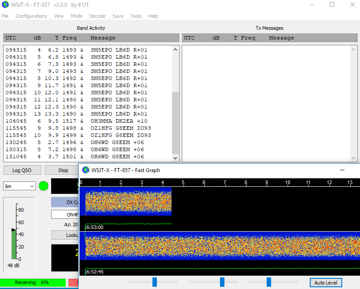The image size is (360, 289).
Task: Click the Receiving 6% status bar
Action: pyautogui.click(x=32, y=282)
